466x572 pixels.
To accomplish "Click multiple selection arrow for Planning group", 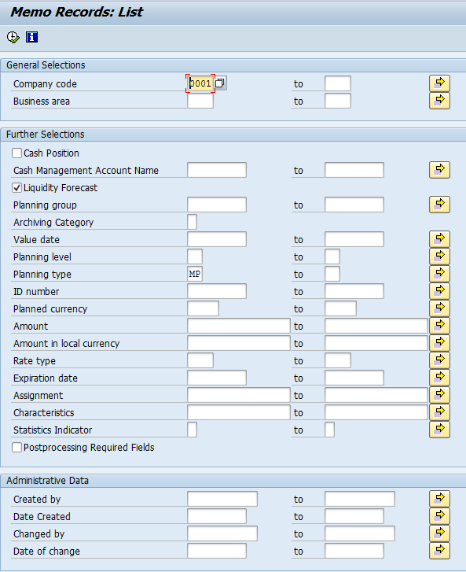I will pyautogui.click(x=439, y=205).
